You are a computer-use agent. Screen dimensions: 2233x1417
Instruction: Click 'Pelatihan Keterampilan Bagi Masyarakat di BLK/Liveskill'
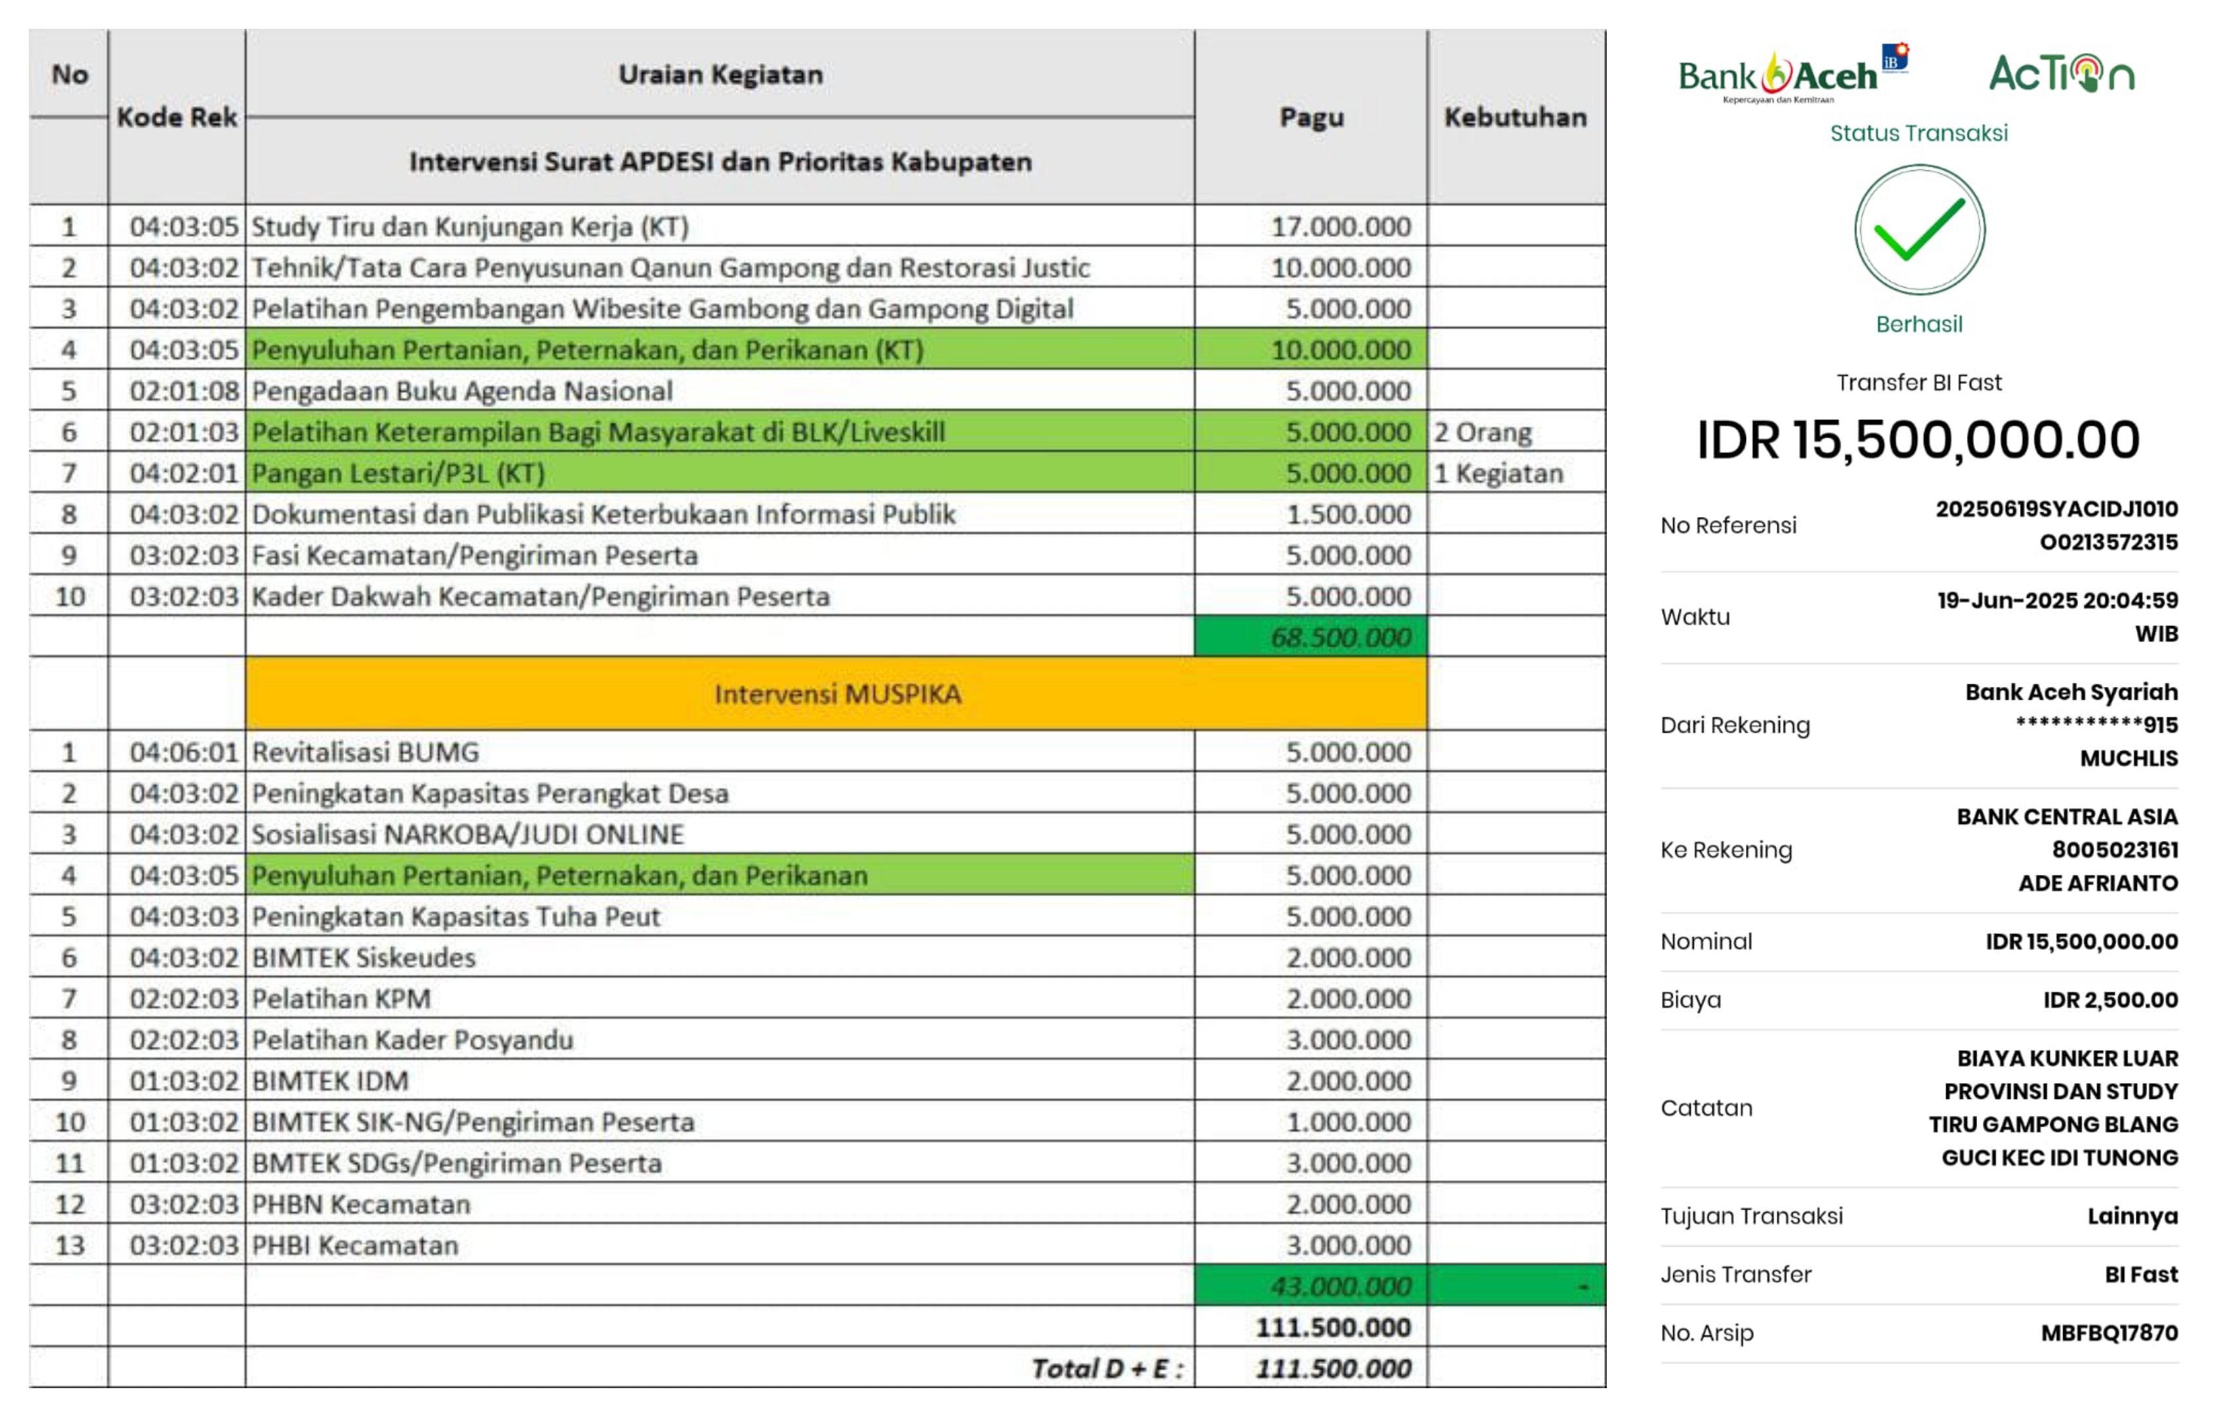tap(719, 431)
